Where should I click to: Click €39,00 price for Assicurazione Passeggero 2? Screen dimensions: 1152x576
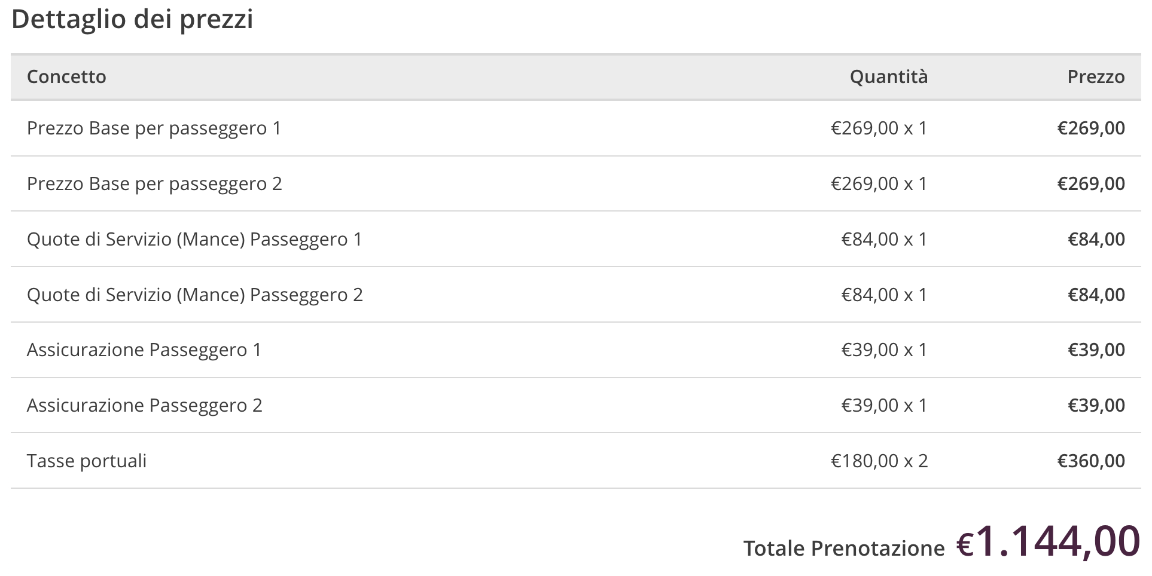(x=1096, y=406)
